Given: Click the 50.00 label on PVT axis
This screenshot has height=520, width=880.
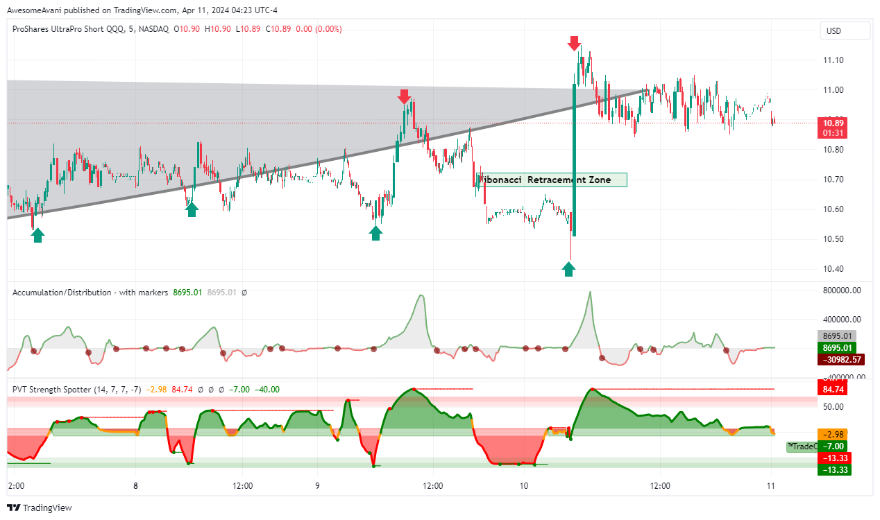Looking at the screenshot, I should pos(834,406).
